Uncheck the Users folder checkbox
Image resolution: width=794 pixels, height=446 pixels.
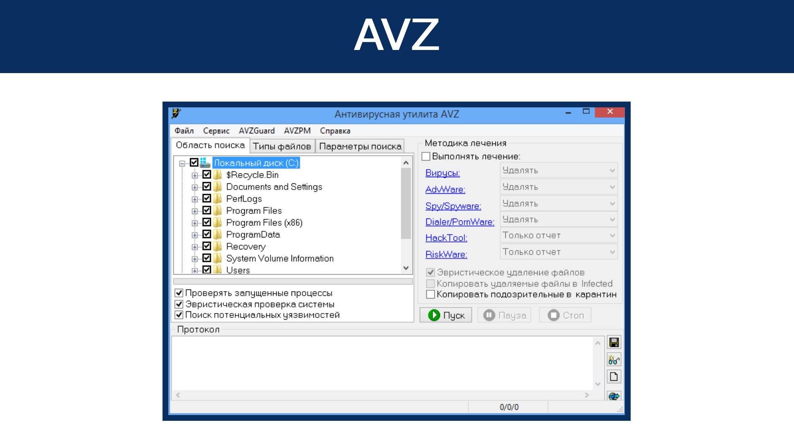tap(207, 270)
